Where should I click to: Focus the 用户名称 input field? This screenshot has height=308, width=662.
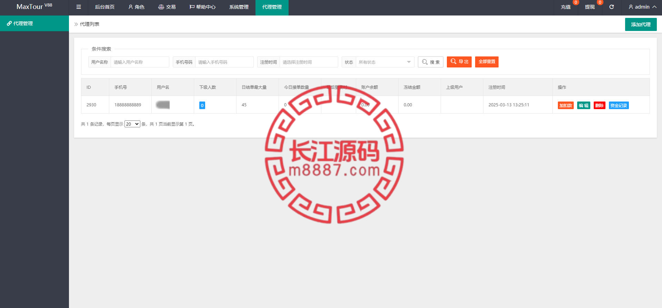coord(140,62)
